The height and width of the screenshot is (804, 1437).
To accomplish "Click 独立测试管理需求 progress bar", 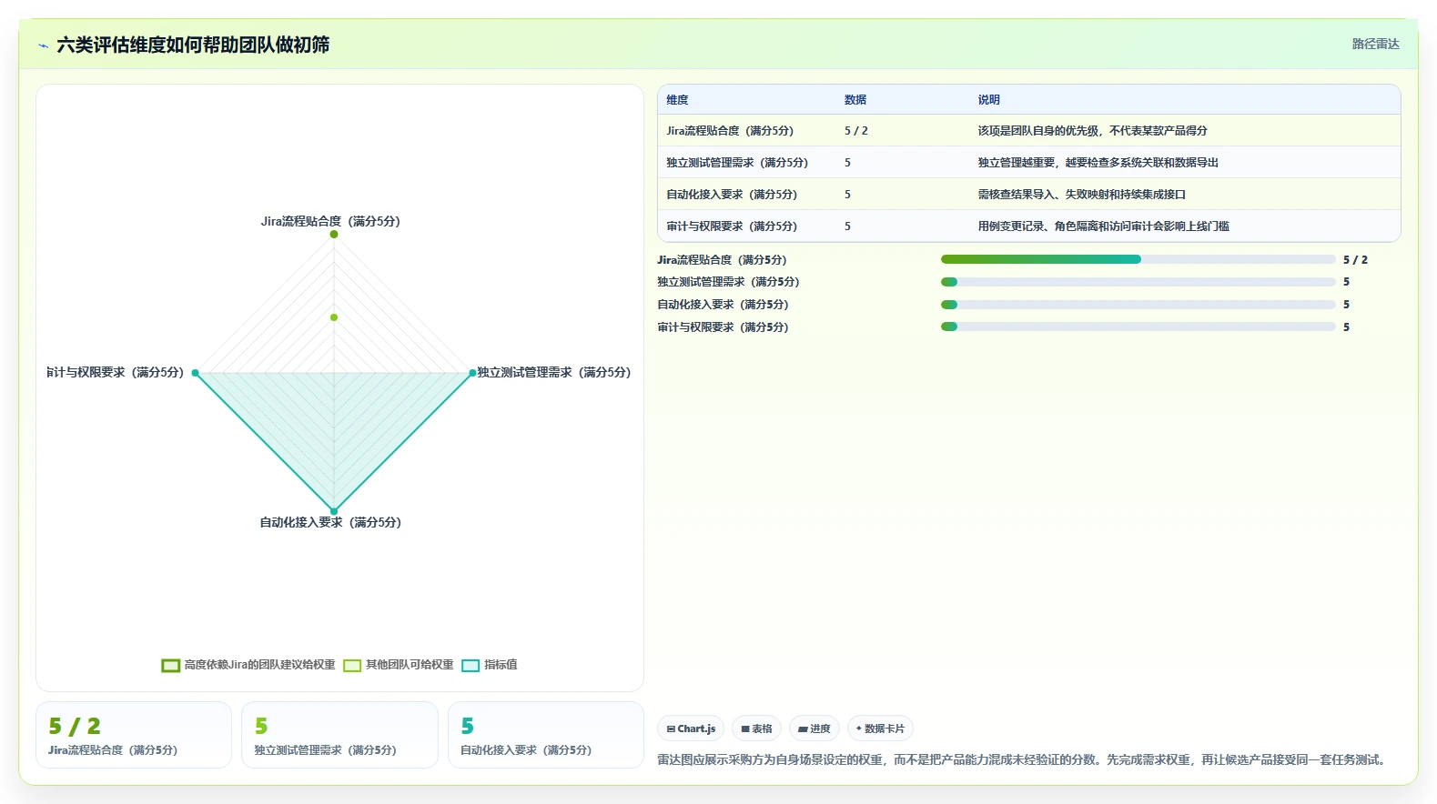I will click(1138, 282).
